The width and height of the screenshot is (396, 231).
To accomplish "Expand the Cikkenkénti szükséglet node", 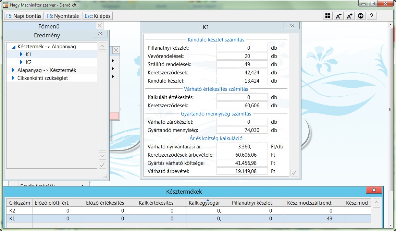I will (13, 78).
